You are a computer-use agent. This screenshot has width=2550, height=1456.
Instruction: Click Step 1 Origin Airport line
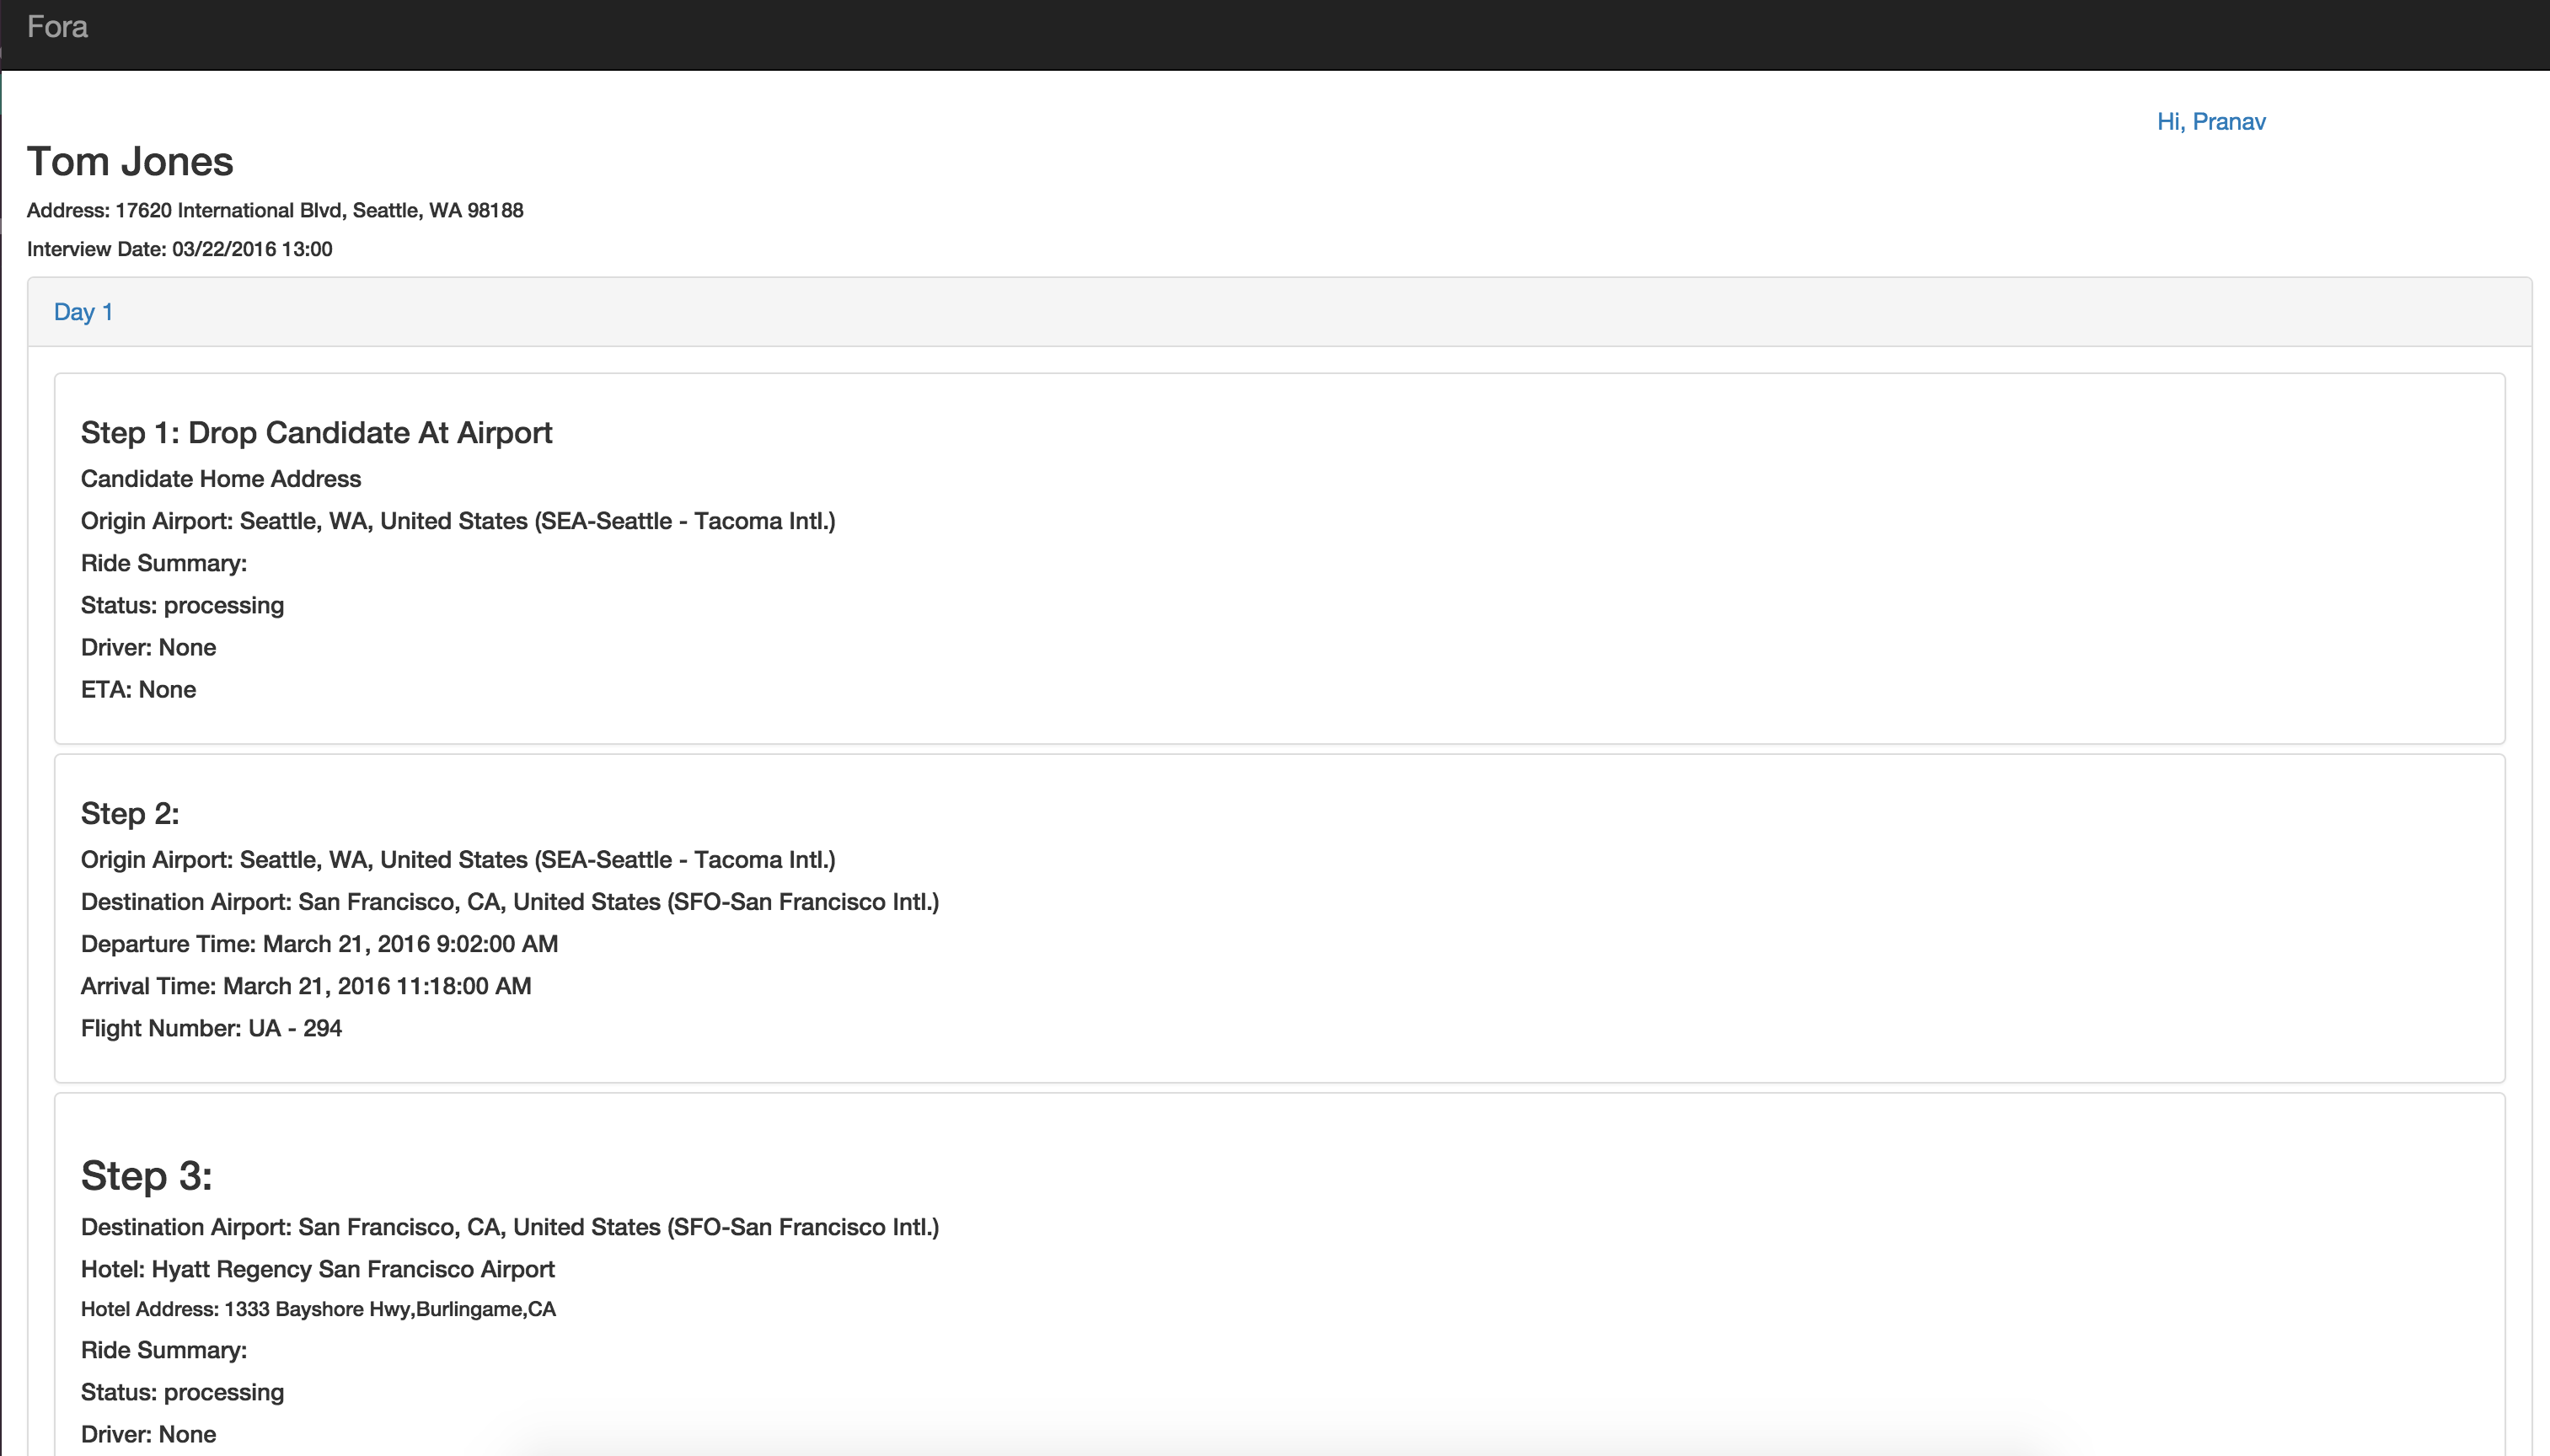click(x=457, y=521)
